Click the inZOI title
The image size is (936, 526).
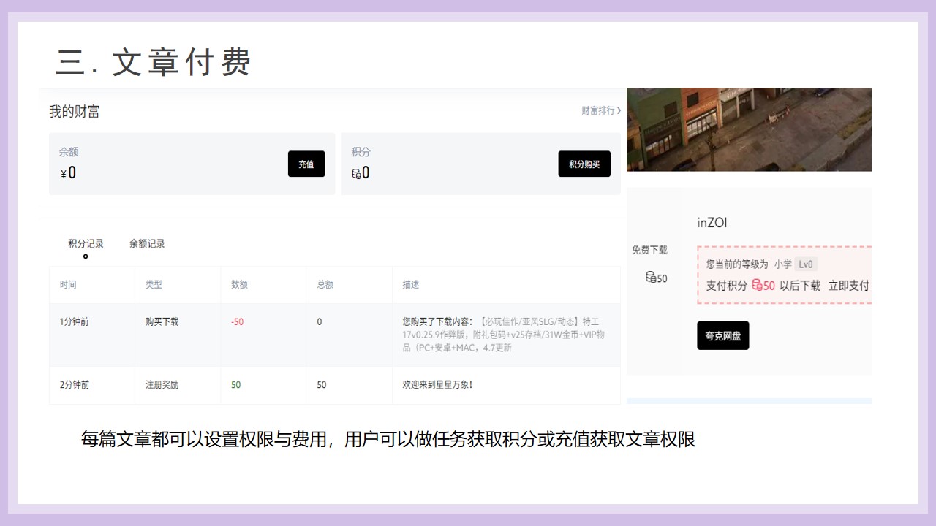(712, 223)
